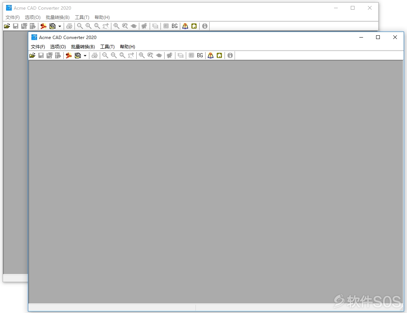Select the pan hand tool in front window
This screenshot has width=407, height=313.
click(x=131, y=55)
